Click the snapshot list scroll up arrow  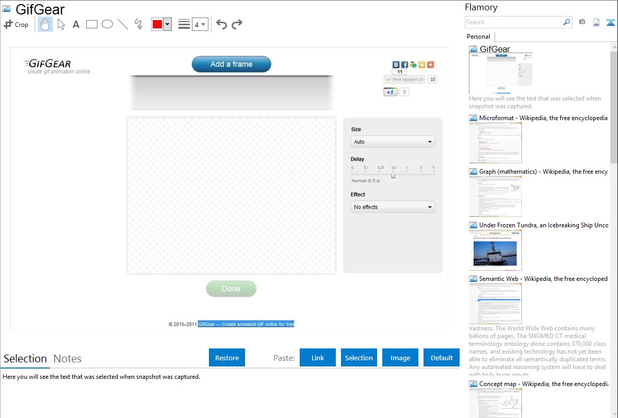(x=614, y=47)
